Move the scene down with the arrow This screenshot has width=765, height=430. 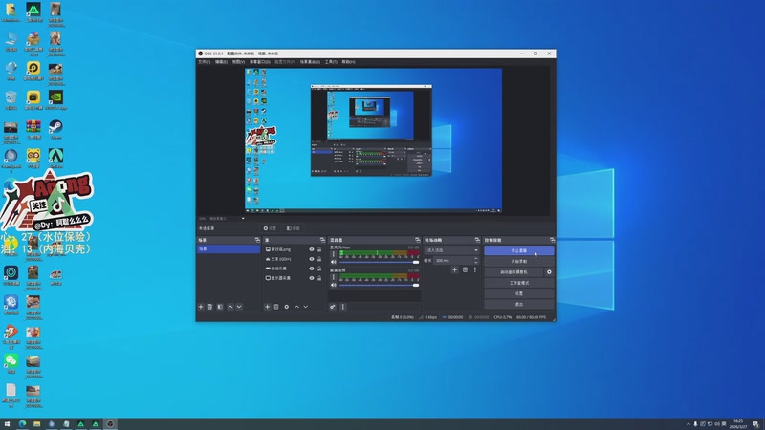[x=239, y=307]
